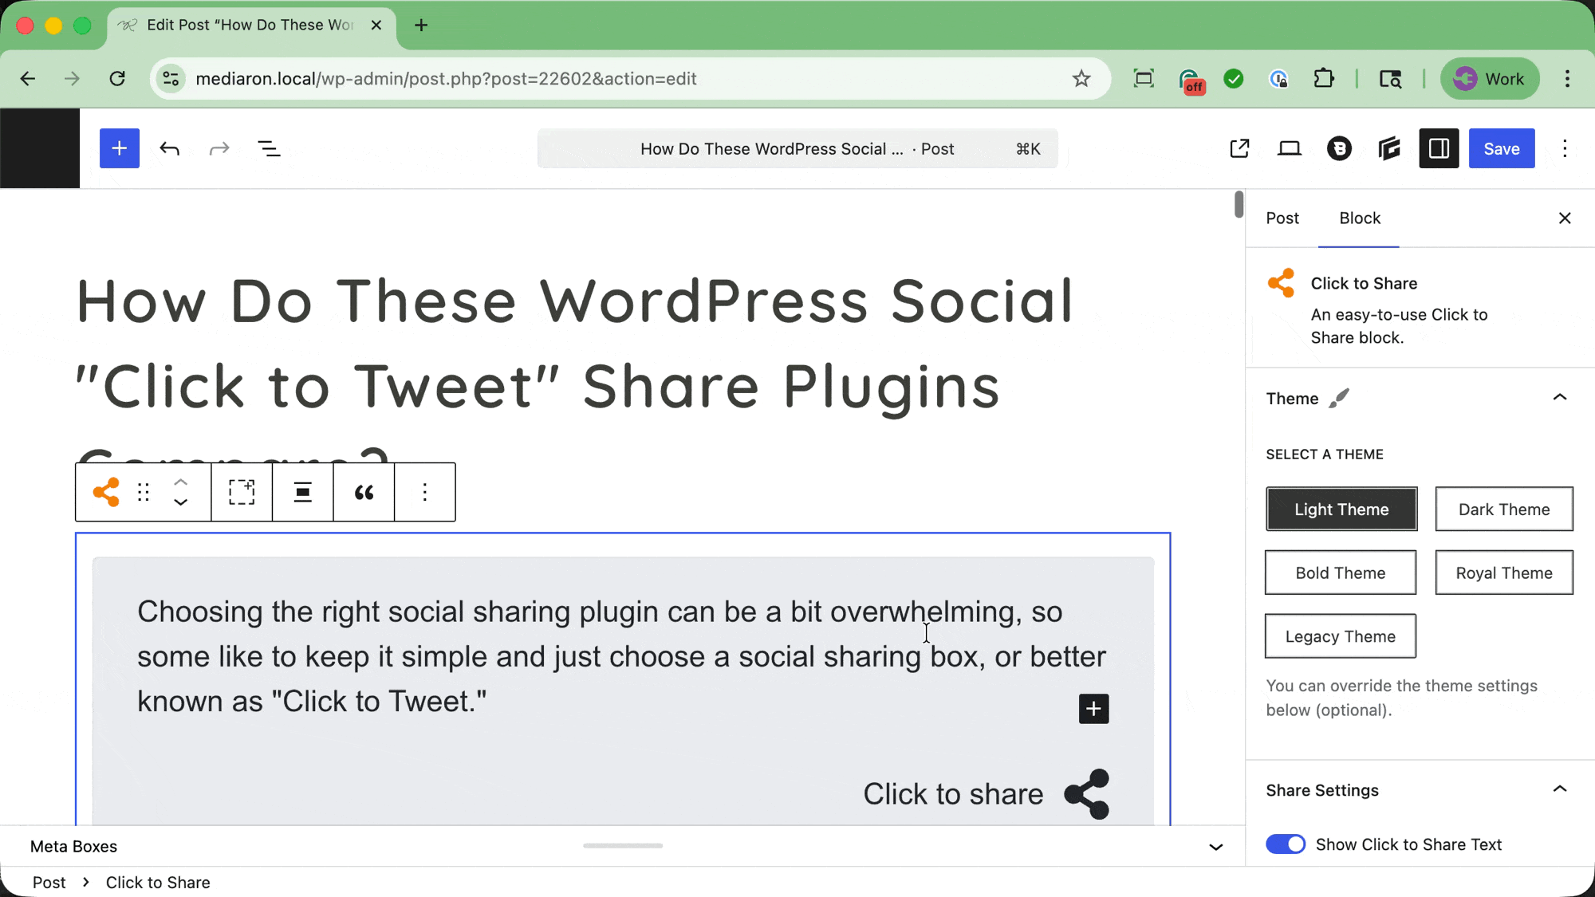Screen dimensions: 1595x897
Task: Click Click to Share breadcrumb
Action: pyautogui.click(x=158, y=883)
